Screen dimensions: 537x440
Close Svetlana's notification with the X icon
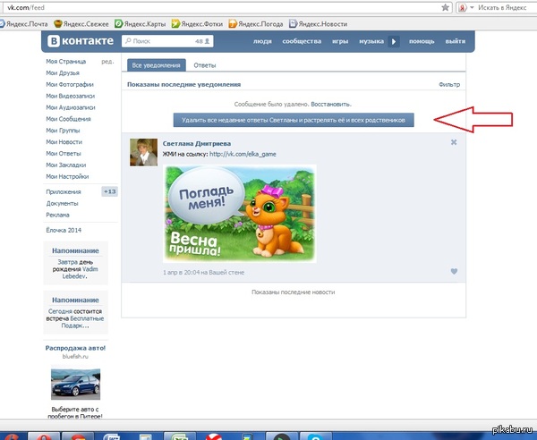tap(454, 142)
